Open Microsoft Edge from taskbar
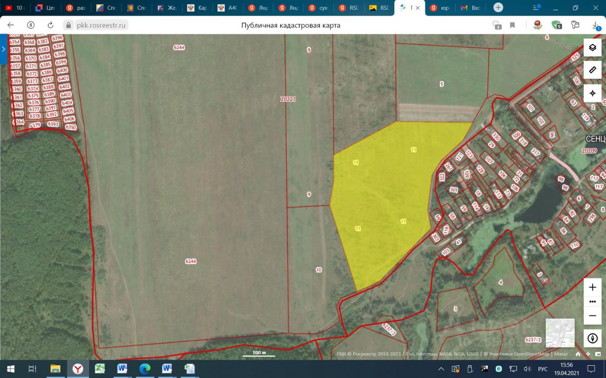 tap(145, 369)
